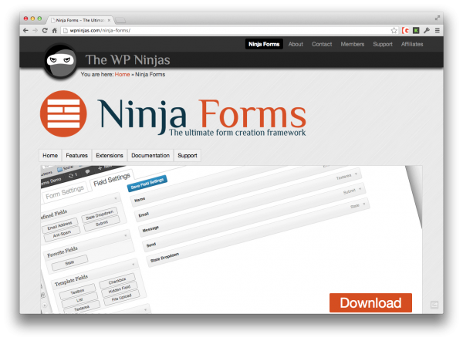
Task: Open Contact in top navigation
Action: [322, 44]
